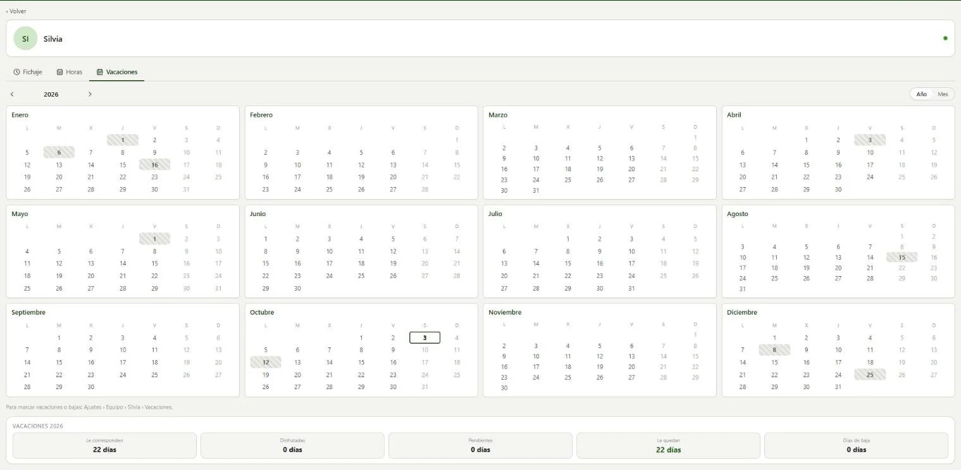Click the Julio month heading

click(x=495, y=214)
